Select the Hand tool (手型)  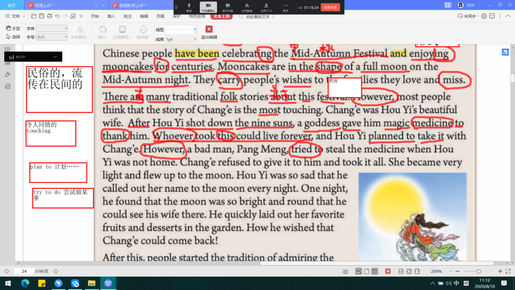[13, 29]
